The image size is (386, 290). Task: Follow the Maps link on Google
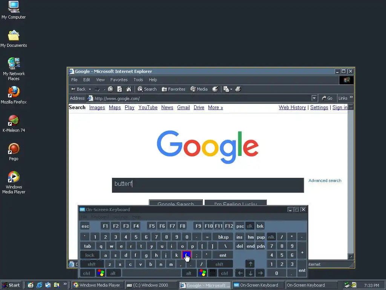(115, 108)
